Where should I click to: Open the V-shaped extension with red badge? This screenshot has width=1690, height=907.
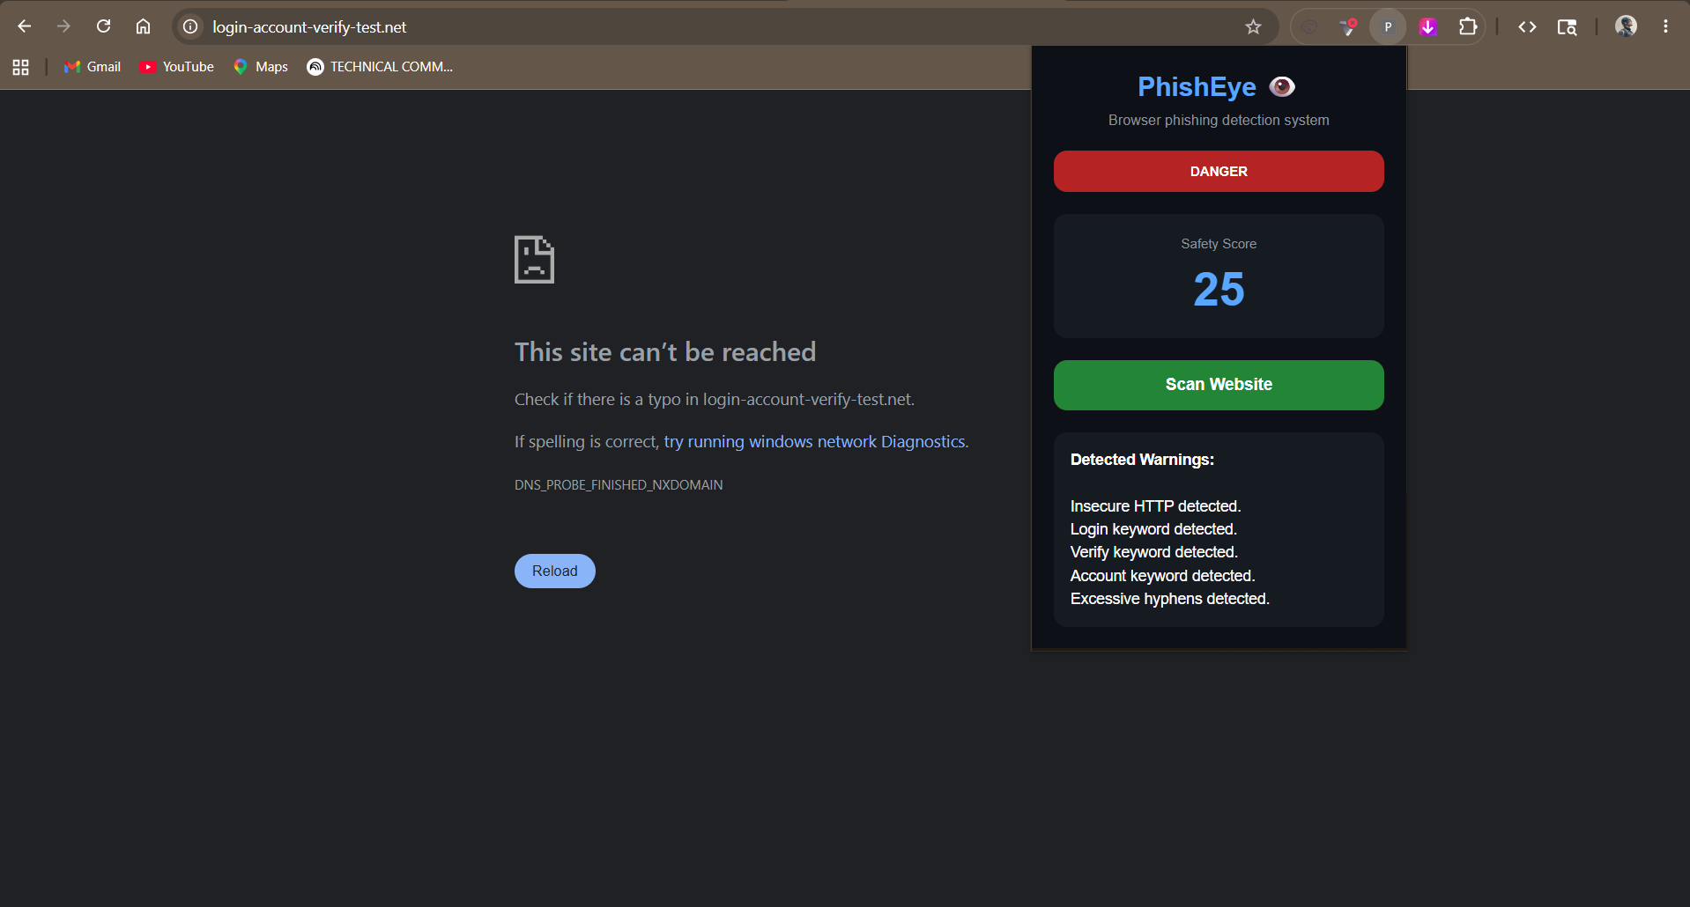pyautogui.click(x=1348, y=26)
